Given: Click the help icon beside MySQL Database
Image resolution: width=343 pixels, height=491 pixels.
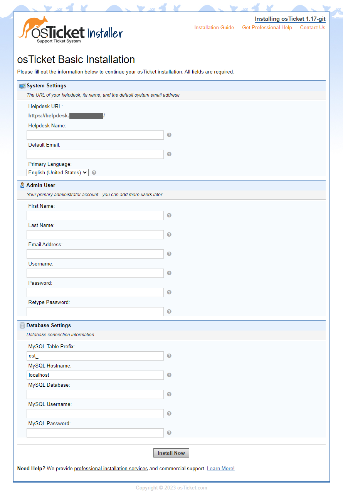Looking at the screenshot, I should pyautogui.click(x=169, y=394).
